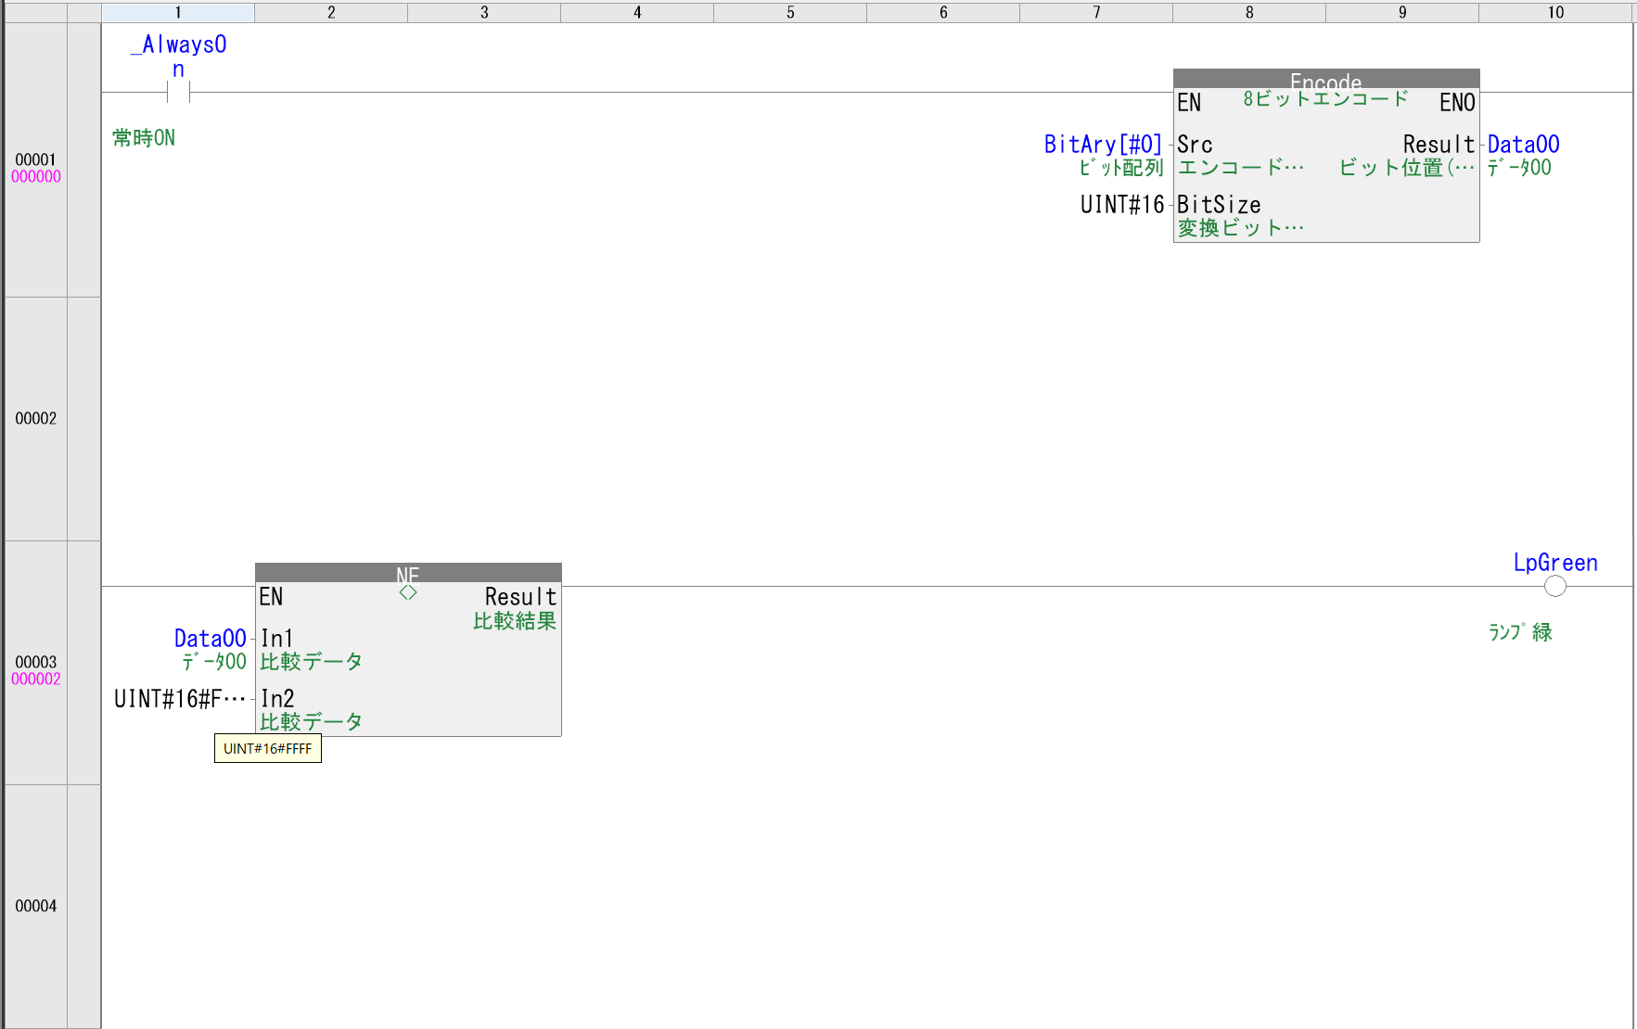Select empty rung 00002
Image resolution: width=1637 pixels, height=1029 pixels.
(36, 419)
